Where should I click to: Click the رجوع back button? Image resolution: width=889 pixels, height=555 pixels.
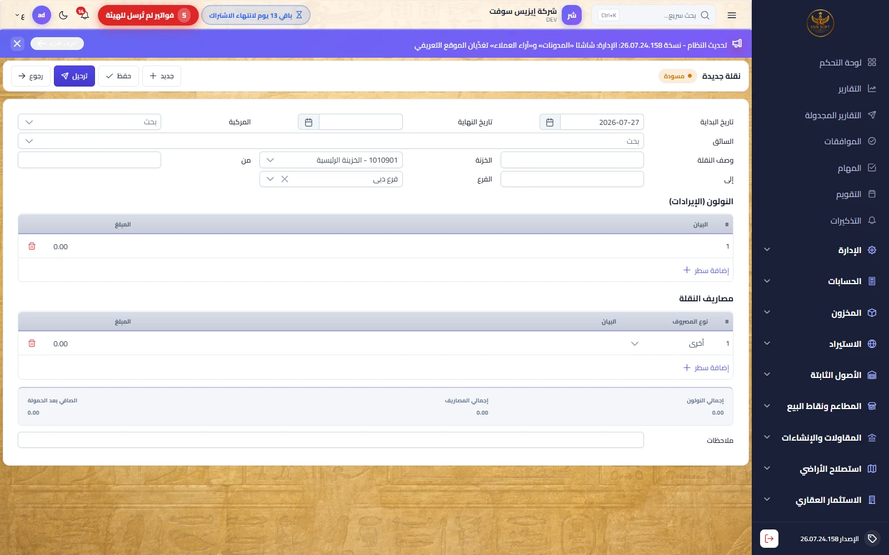pos(31,76)
